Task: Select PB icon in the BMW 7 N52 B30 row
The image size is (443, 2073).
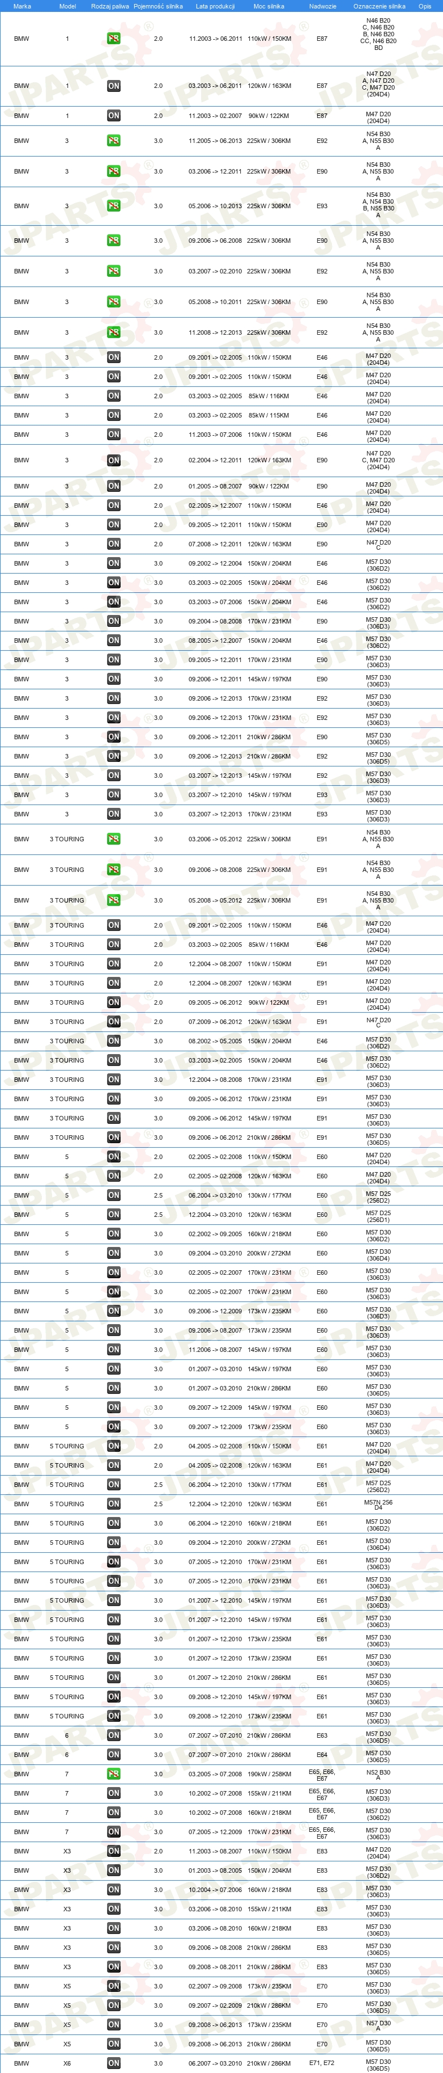Action: (113, 1775)
